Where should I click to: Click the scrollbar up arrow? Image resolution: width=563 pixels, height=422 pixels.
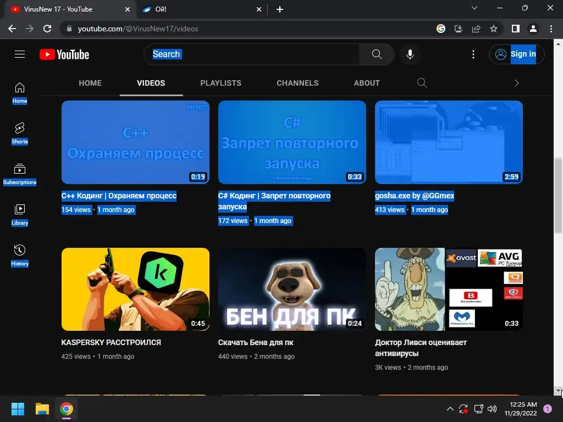(558, 44)
